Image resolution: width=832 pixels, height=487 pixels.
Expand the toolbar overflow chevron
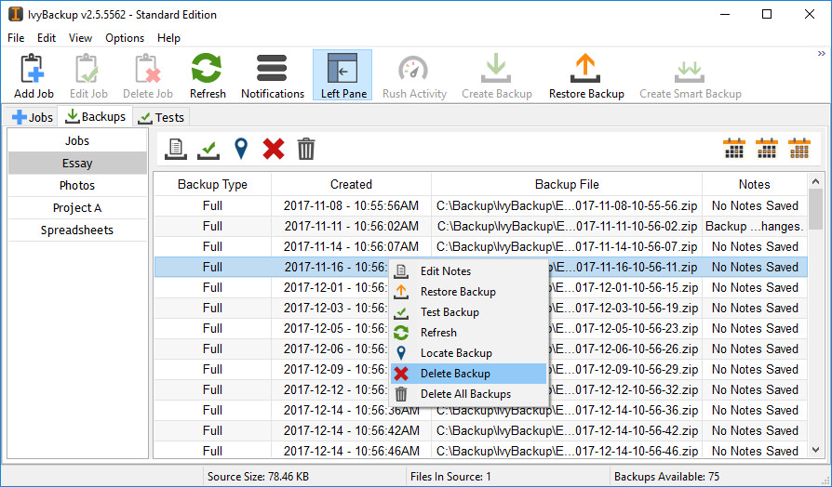pyautogui.click(x=822, y=54)
